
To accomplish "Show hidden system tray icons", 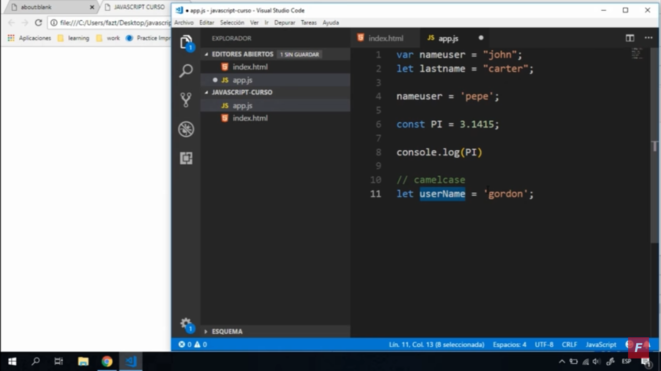I will coord(562,361).
